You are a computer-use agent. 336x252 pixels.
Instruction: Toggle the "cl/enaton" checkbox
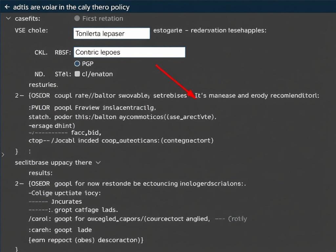(x=77, y=74)
